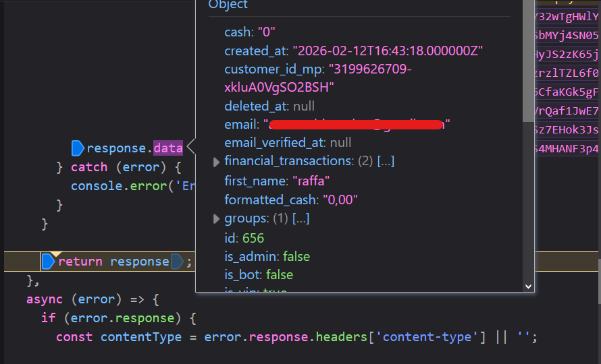Expand the groups property triangle
Screen dimensions: 601x364
[216, 219]
